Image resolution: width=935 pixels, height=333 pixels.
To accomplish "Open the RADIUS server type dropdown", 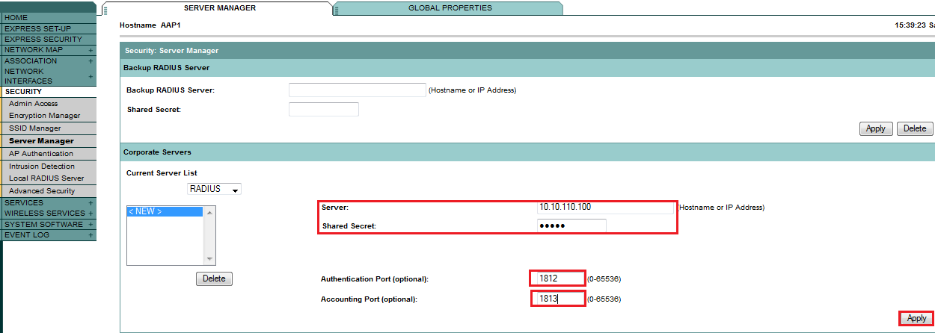I will click(214, 189).
